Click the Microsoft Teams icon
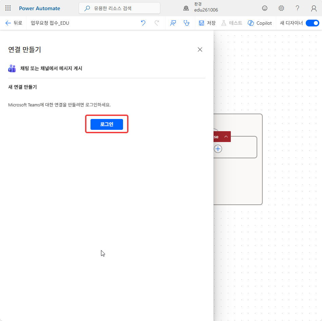This screenshot has width=322, height=321. click(x=12, y=68)
